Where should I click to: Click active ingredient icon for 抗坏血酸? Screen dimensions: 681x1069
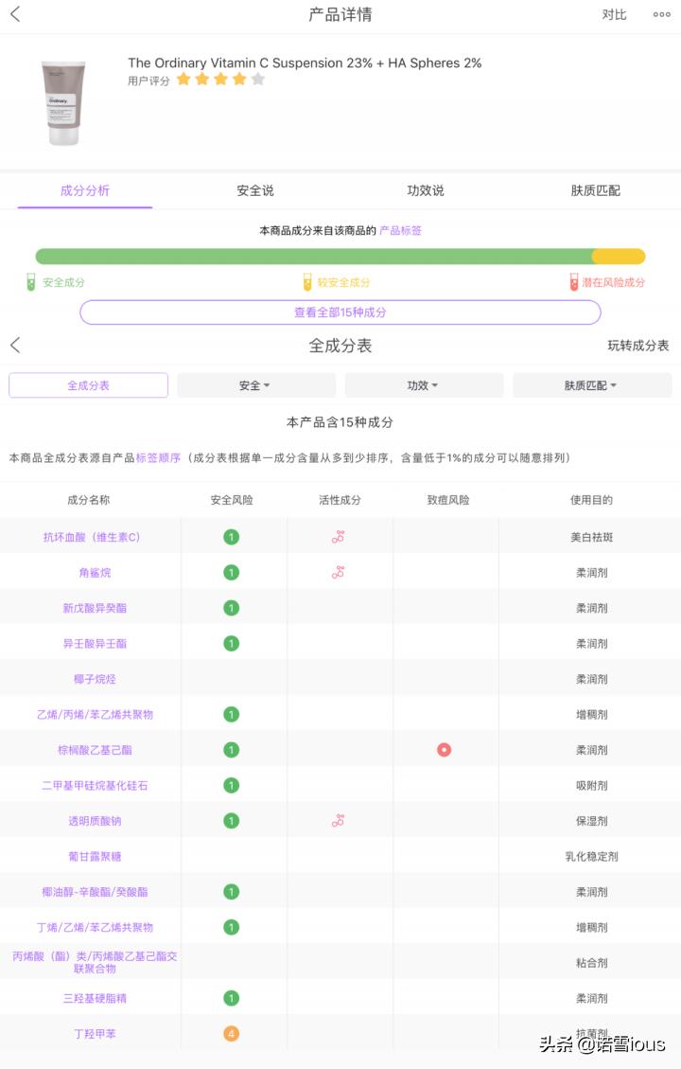339,537
